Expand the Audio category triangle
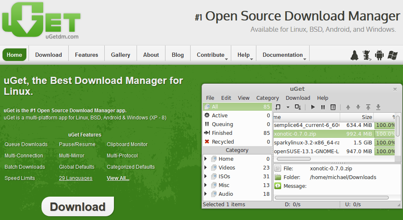 (x=206, y=194)
